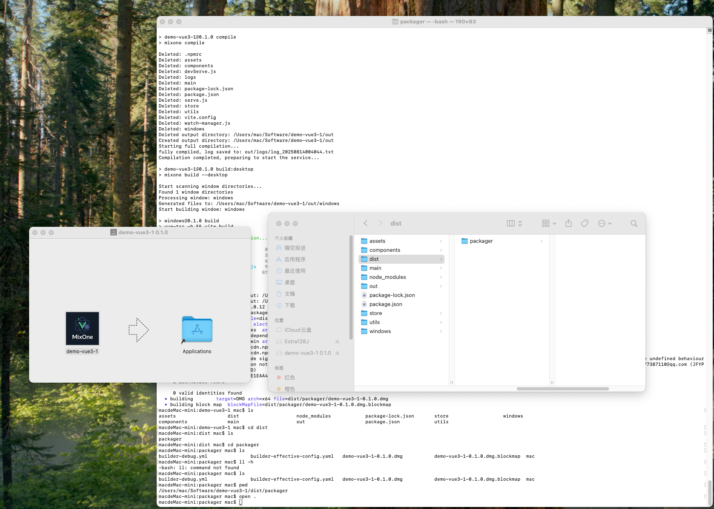Image resolution: width=714 pixels, height=509 pixels.
Task: Select the dist folder in Finder
Action: (401, 259)
